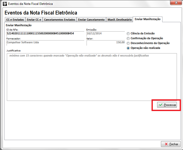Choose Confirmação da Operação radio button
The height and width of the screenshot is (150, 183).
pyautogui.click(x=128, y=38)
